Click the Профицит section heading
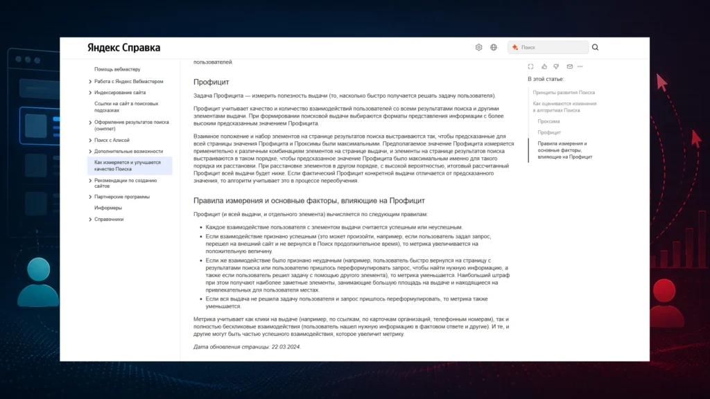 [211, 82]
